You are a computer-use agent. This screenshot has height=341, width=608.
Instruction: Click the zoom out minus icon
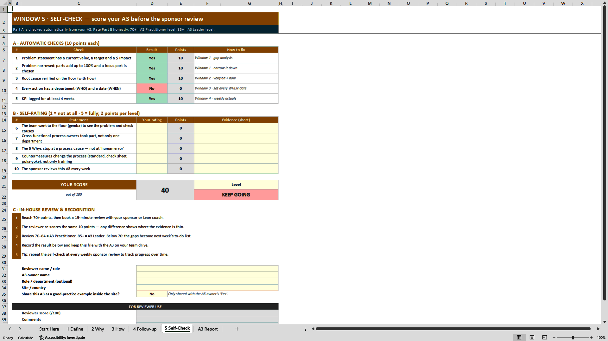click(554, 338)
